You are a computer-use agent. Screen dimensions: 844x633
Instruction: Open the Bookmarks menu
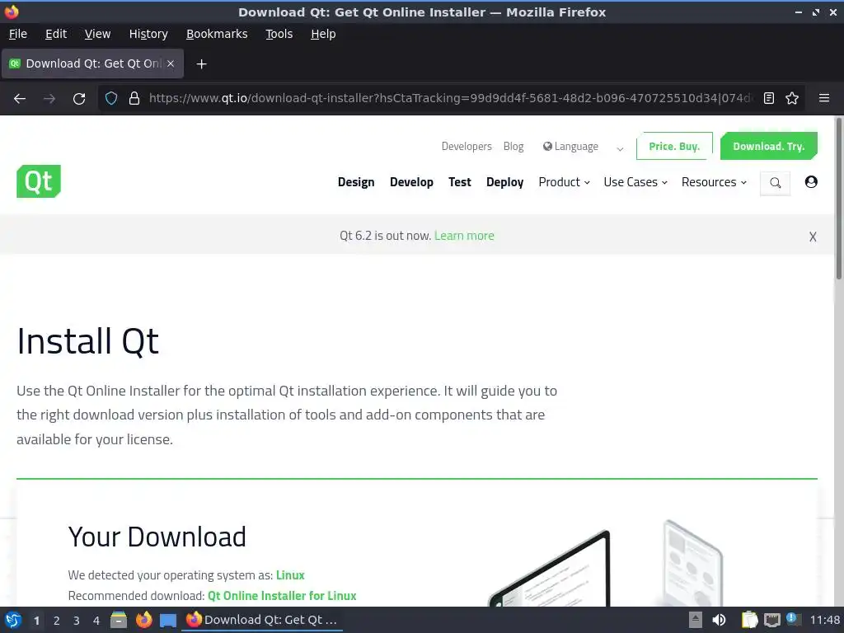coord(217,34)
